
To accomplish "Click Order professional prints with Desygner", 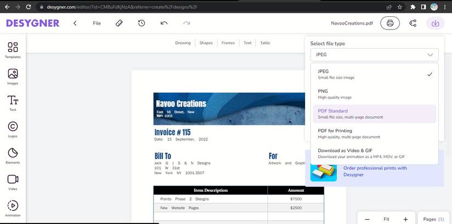I will coord(375,172).
